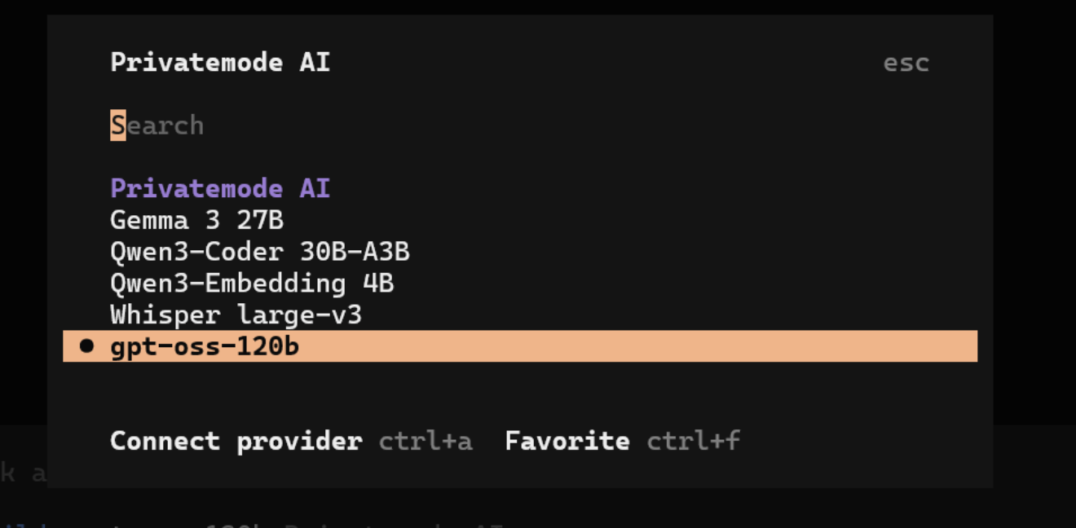The image size is (1076, 528).
Task: Click the Favorite action
Action: click(x=567, y=442)
